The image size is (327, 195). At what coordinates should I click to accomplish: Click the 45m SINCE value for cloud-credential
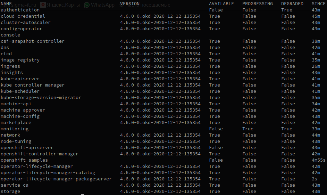(316, 16)
